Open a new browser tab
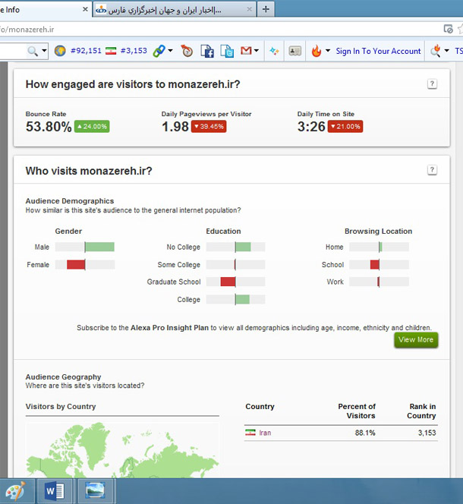This screenshot has width=463, height=504. tap(266, 9)
